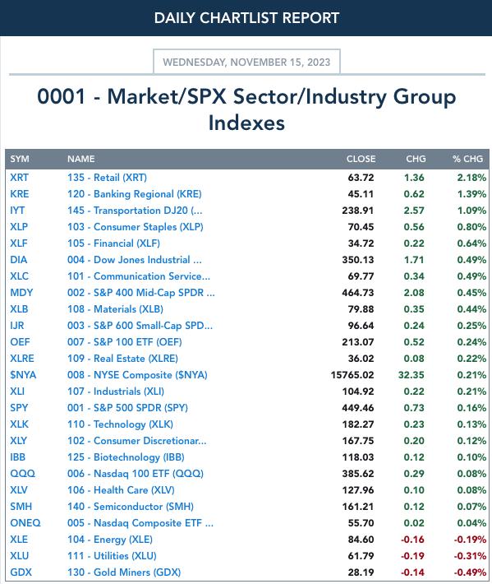This screenshot has height=584, width=492.
Task: Open 004 - Dow Jones Industrial chart
Action: [x=134, y=260]
